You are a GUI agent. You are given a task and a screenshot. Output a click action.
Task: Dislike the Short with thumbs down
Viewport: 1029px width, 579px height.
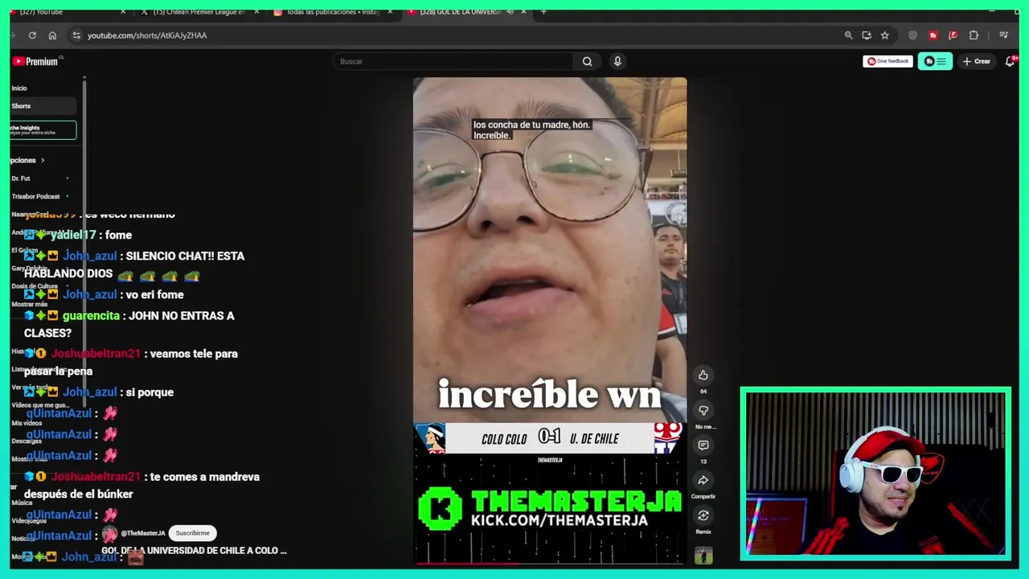703,411
